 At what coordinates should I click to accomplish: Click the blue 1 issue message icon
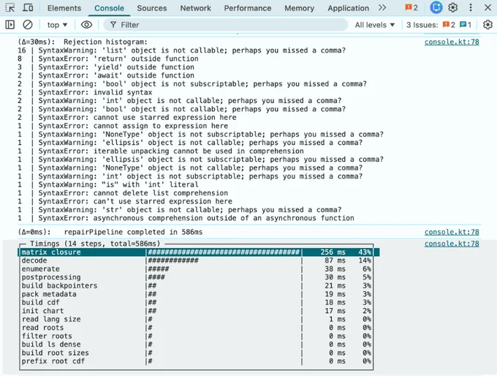point(466,25)
